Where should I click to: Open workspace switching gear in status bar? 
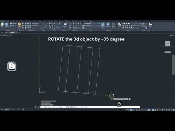pos(163,110)
